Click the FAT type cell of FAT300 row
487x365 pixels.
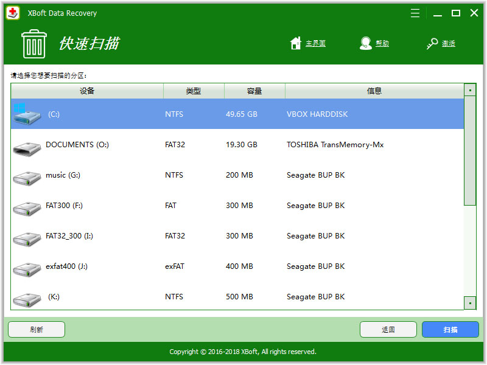pos(170,206)
